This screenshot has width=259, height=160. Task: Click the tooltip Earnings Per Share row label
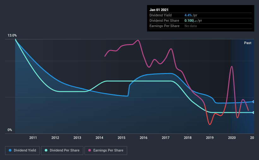pyautogui.click(x=164, y=26)
